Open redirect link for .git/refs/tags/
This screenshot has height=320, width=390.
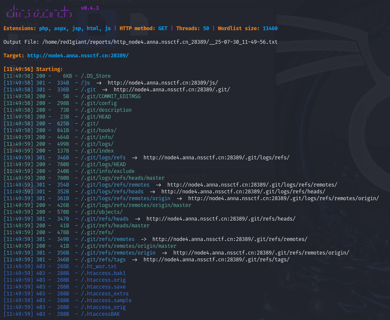pyautogui.click(x=216, y=259)
